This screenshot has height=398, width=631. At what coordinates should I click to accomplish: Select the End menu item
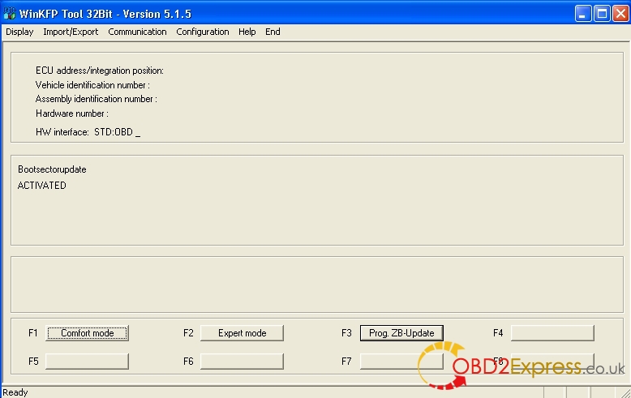pos(273,32)
